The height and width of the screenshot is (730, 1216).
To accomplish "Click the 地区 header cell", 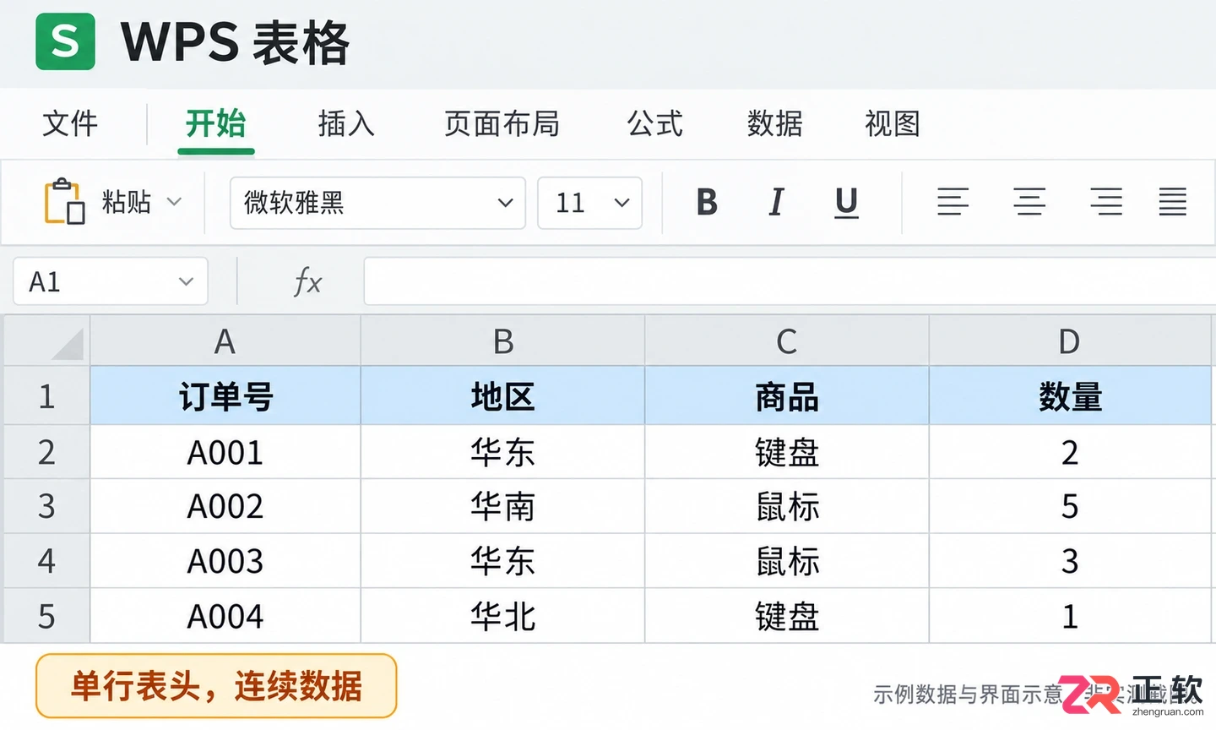I will (502, 396).
